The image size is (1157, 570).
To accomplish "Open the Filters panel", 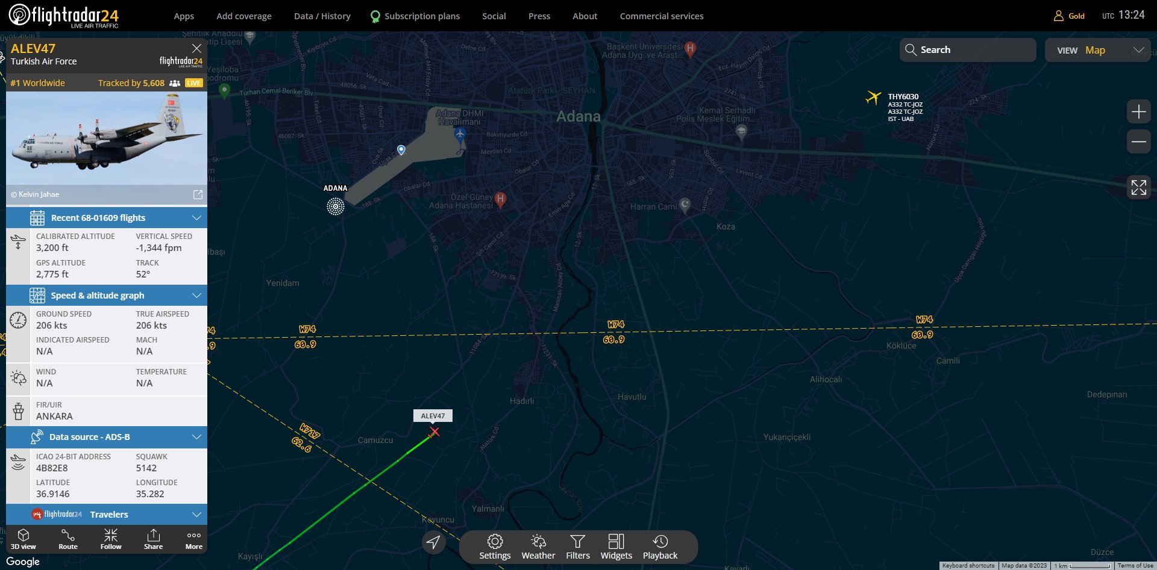I will click(578, 547).
